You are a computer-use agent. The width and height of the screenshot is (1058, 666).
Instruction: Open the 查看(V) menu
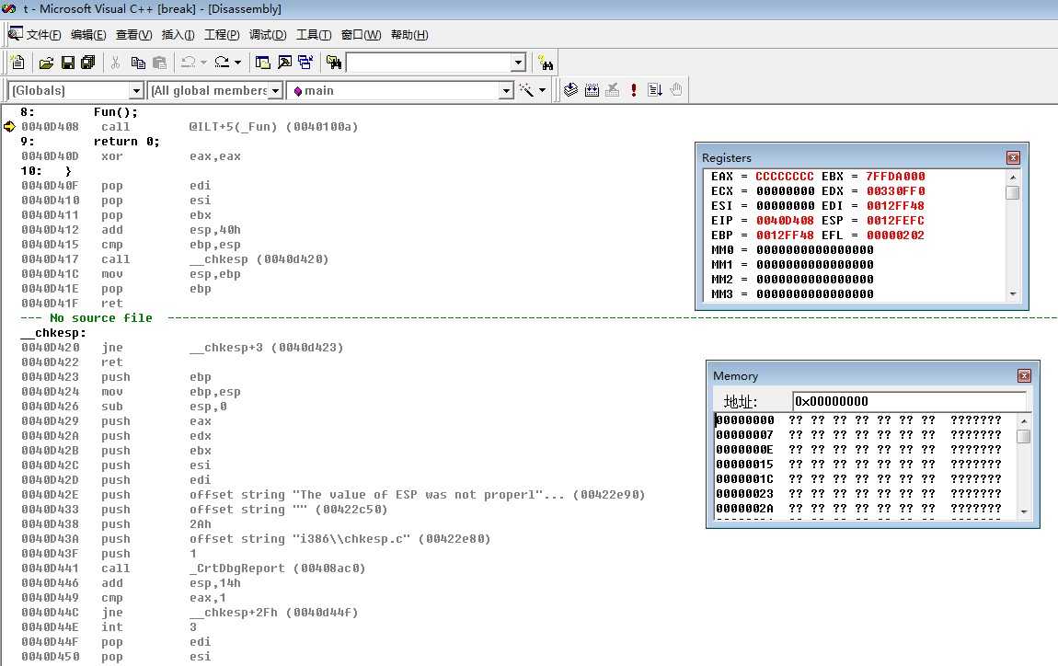pos(133,35)
